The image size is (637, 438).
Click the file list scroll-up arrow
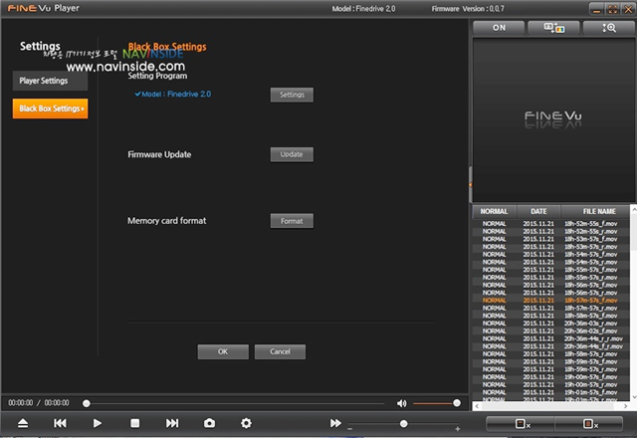point(633,209)
